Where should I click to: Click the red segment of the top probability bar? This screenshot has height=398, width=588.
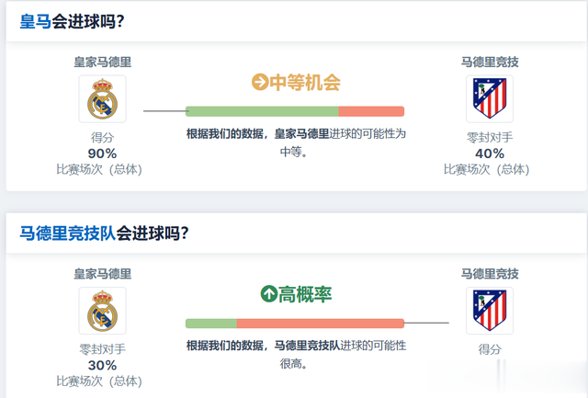click(371, 111)
